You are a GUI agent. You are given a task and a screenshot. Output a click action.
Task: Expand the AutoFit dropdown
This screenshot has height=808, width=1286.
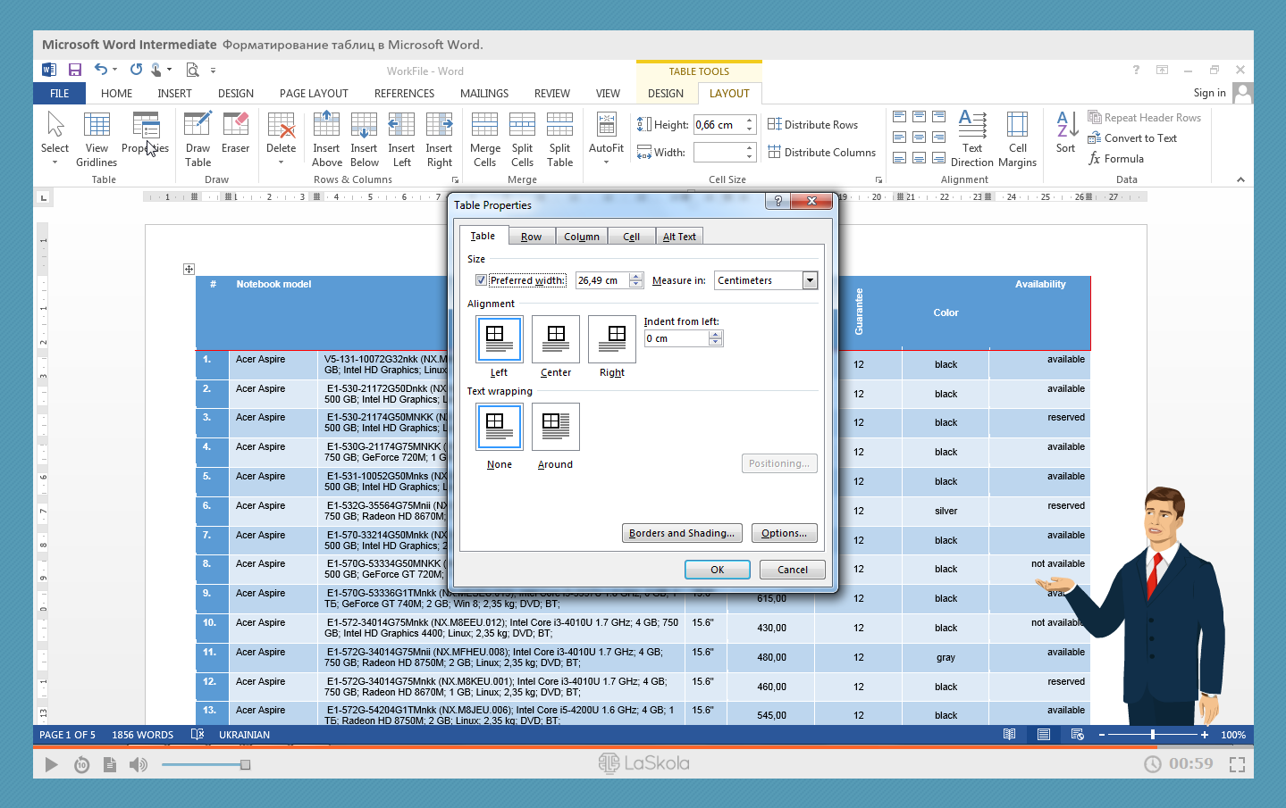coord(606,162)
